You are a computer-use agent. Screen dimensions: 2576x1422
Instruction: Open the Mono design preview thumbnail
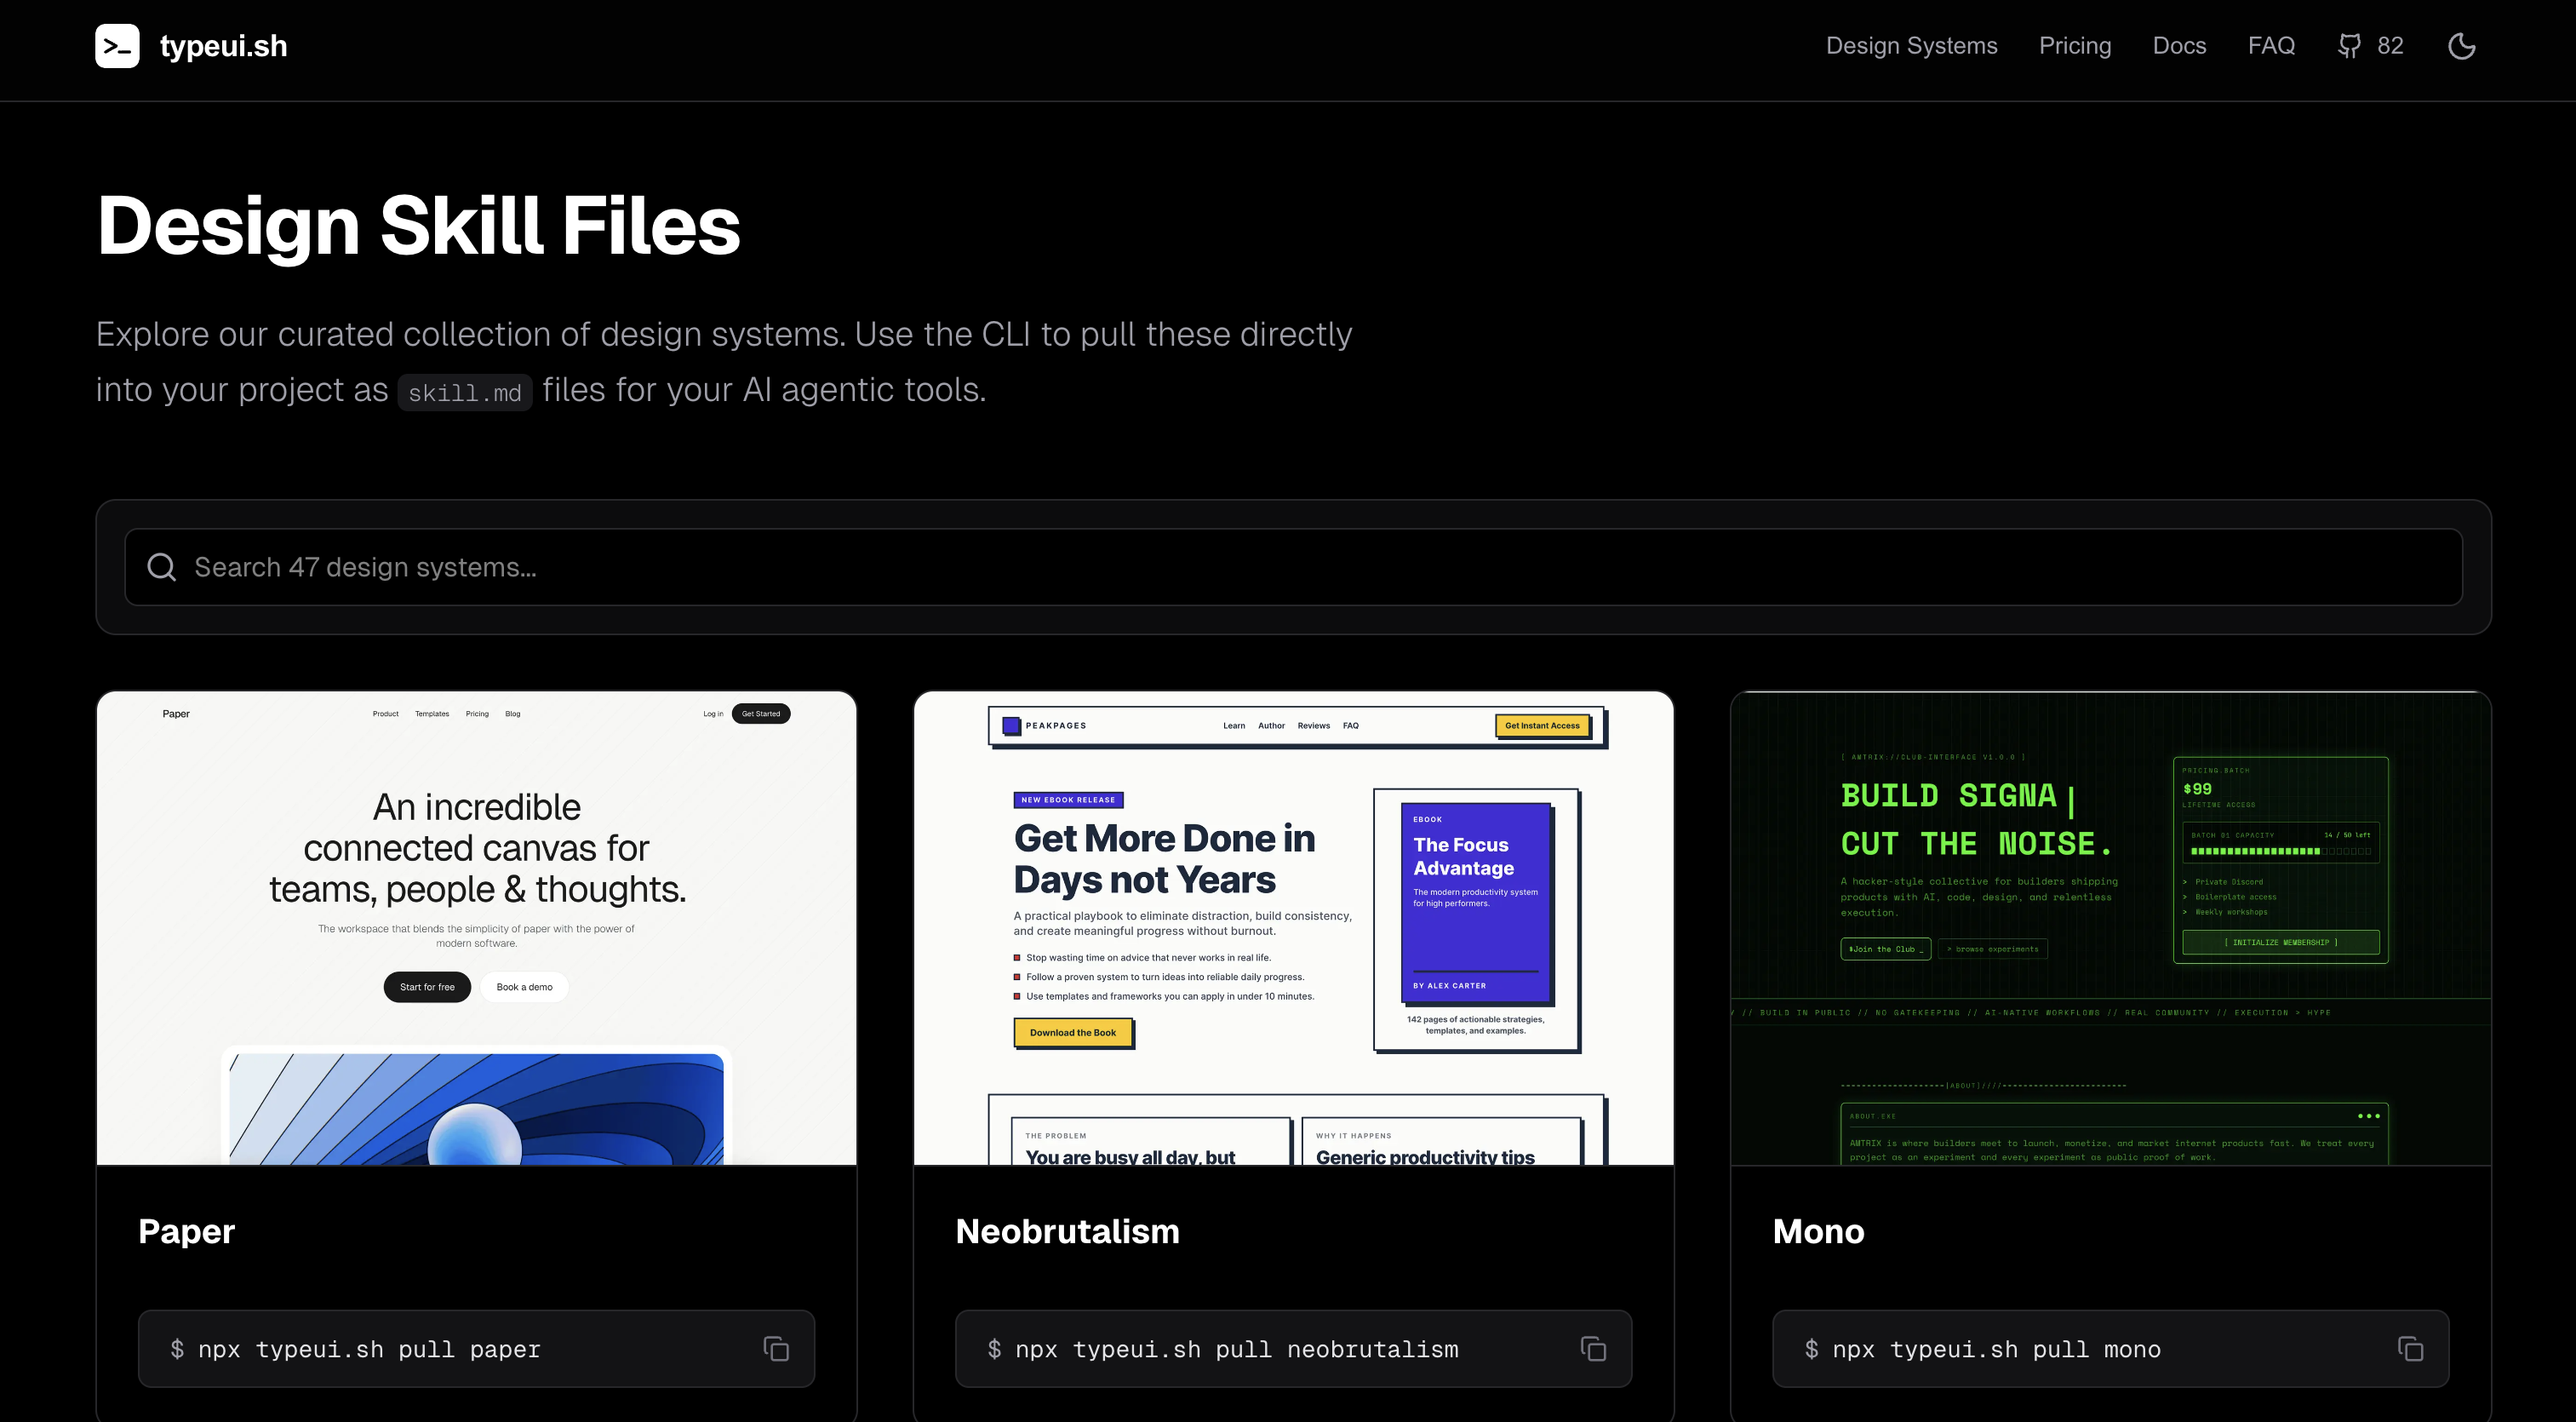(2110, 928)
